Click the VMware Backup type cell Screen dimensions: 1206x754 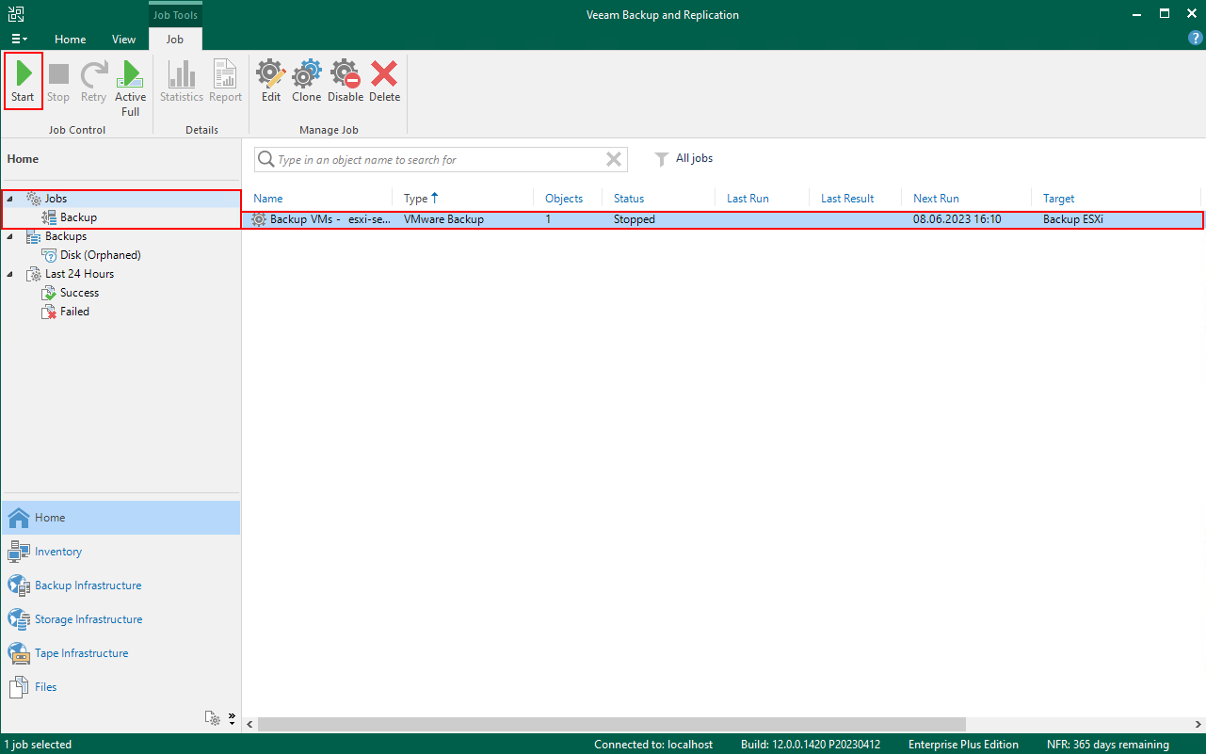443,219
